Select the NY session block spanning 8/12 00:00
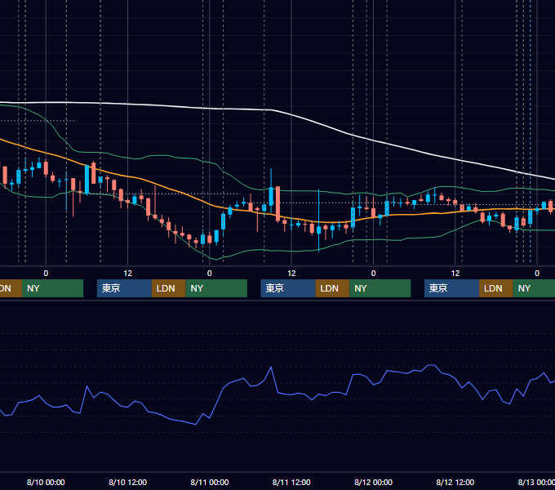This screenshot has height=490, width=555. (x=380, y=288)
